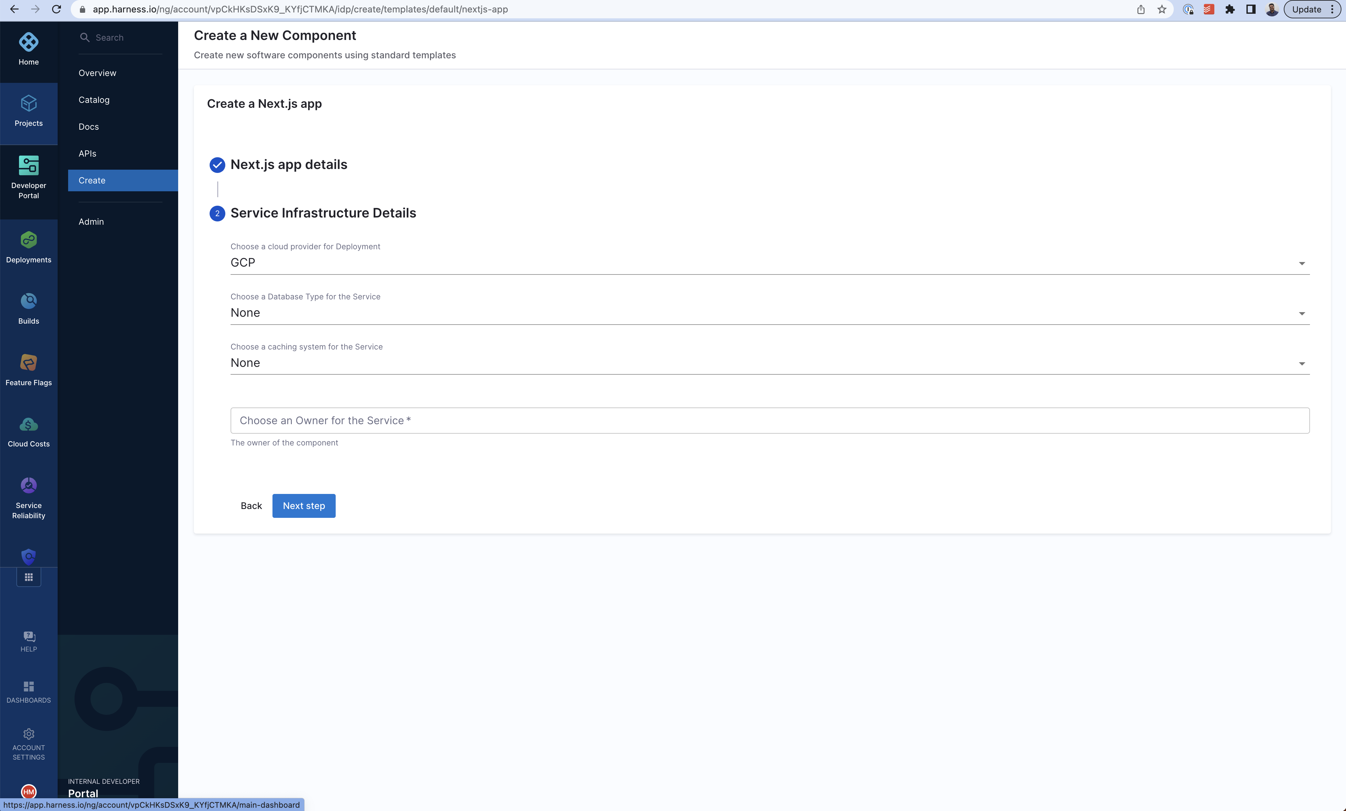1346x811 pixels.
Task: Click the Projects cube icon
Action: coord(28,103)
